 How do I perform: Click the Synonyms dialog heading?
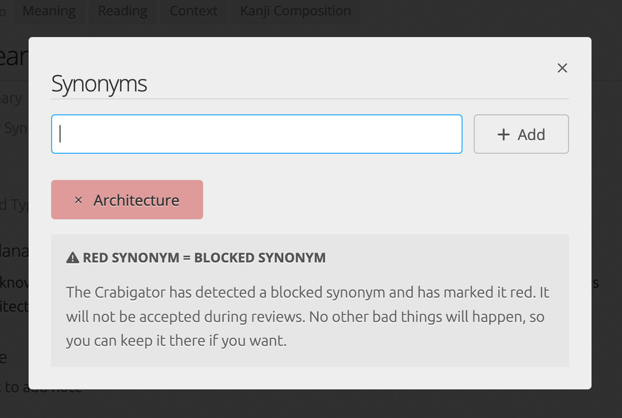click(x=99, y=84)
